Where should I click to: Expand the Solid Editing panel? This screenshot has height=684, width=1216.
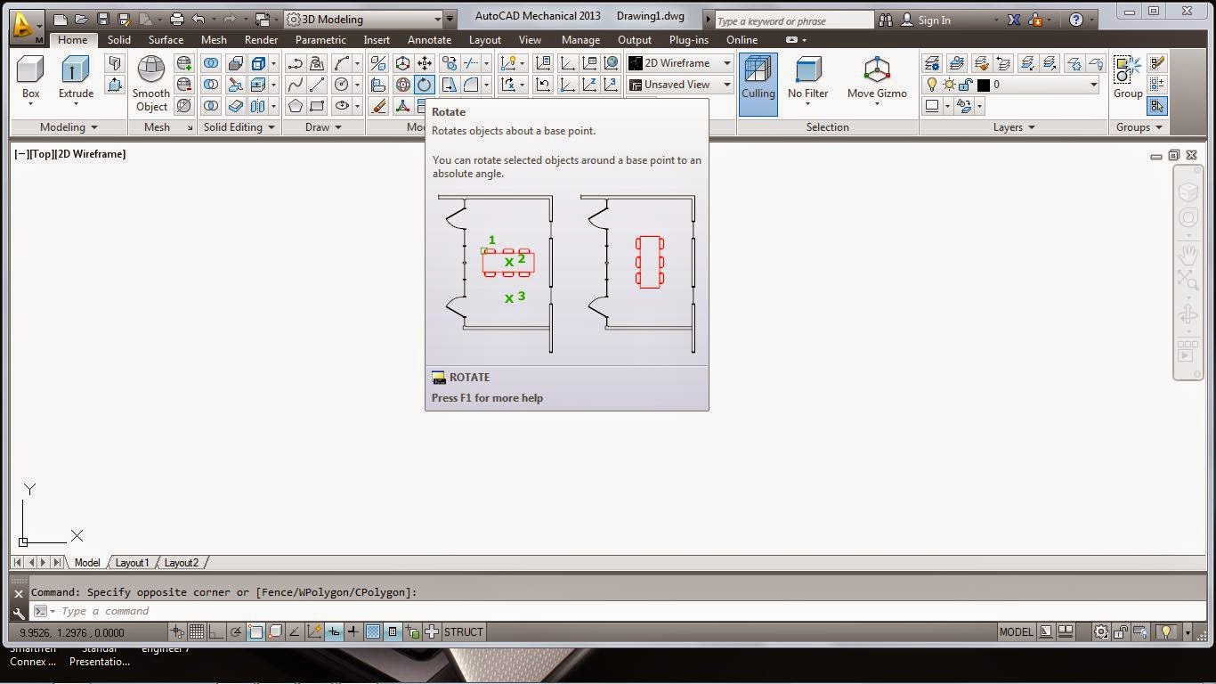click(239, 127)
